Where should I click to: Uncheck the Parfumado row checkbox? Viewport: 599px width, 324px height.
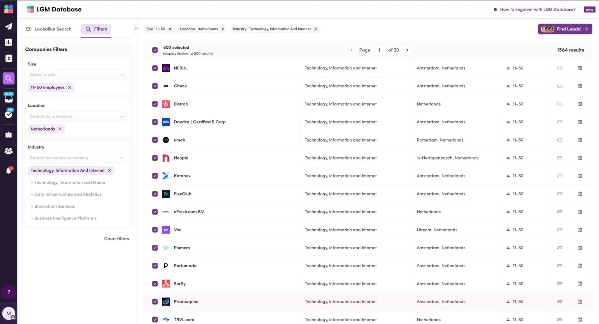pyautogui.click(x=155, y=266)
